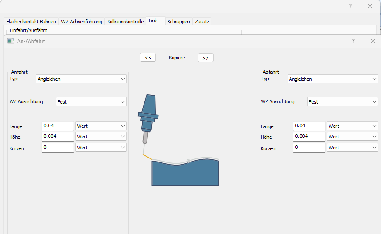Open the Kollisionskontrolle tab

(125, 22)
